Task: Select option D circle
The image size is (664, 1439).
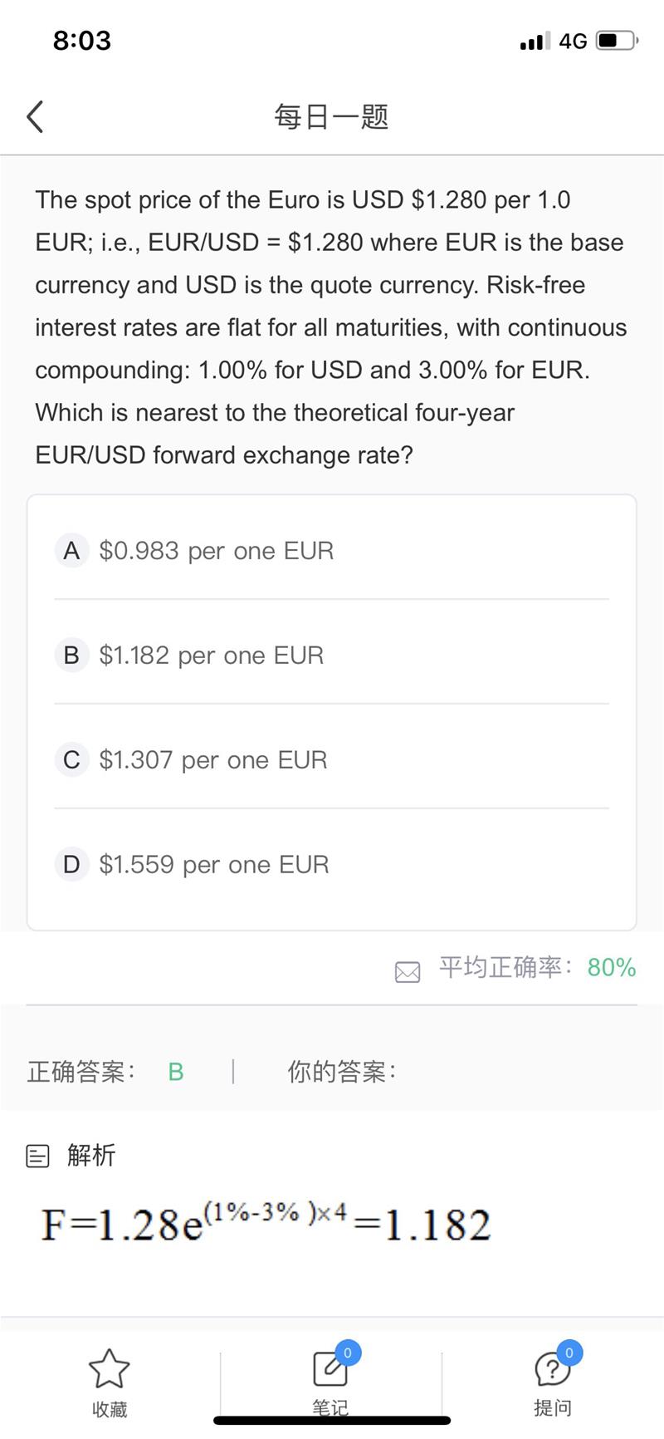Action: click(71, 865)
